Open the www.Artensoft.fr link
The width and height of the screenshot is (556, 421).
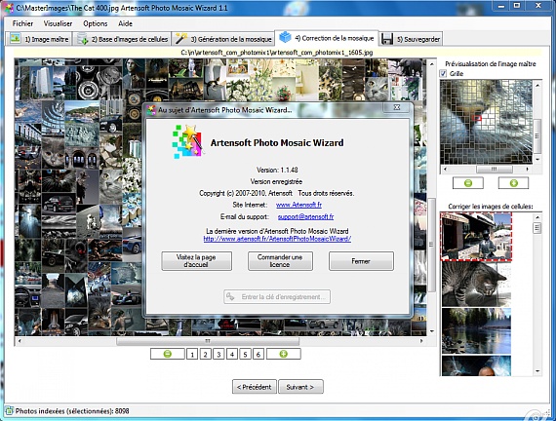coord(298,205)
